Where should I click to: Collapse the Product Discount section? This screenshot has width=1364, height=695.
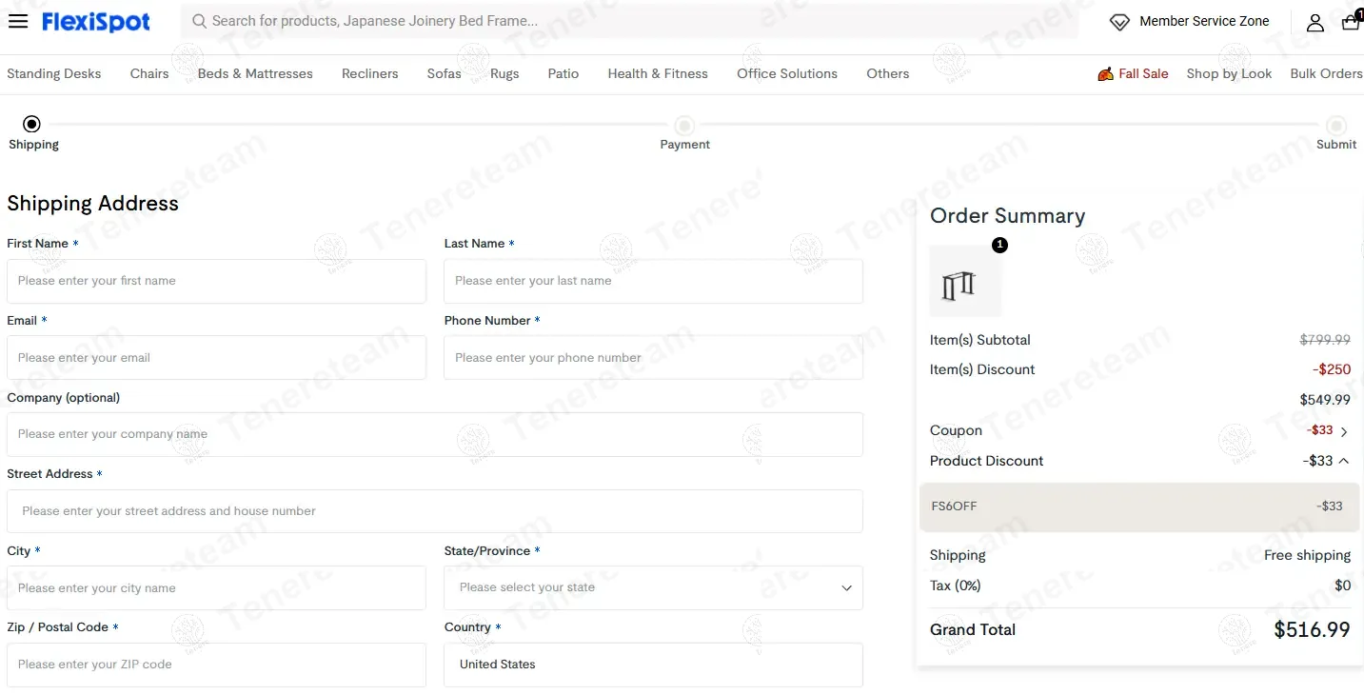click(1344, 461)
